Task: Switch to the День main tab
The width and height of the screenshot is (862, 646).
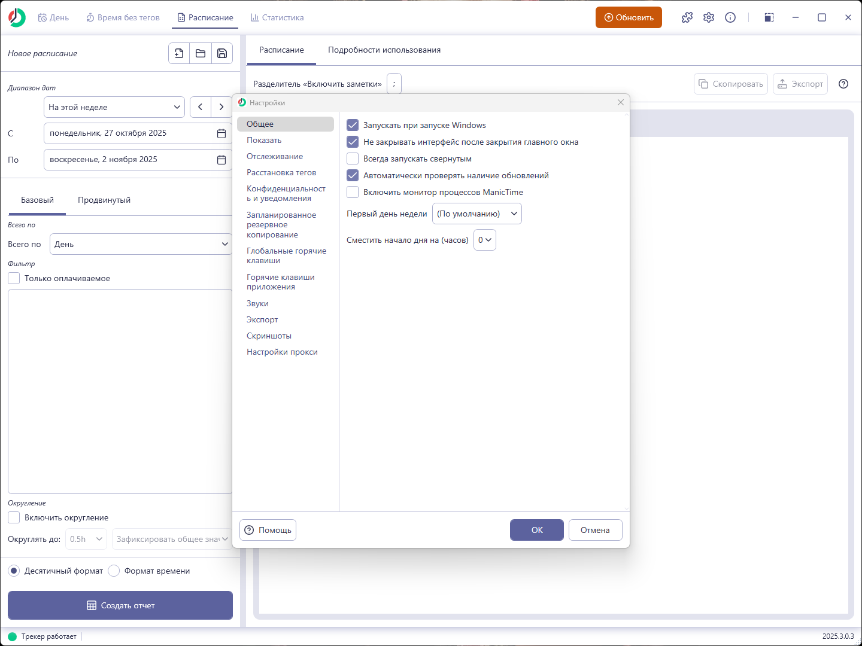Action: click(x=53, y=17)
